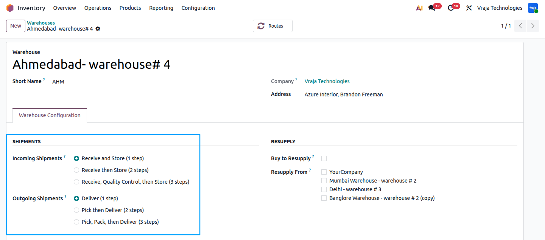Switch to Warehouse Configuration tab
This screenshot has height=240, width=545.
click(x=50, y=115)
